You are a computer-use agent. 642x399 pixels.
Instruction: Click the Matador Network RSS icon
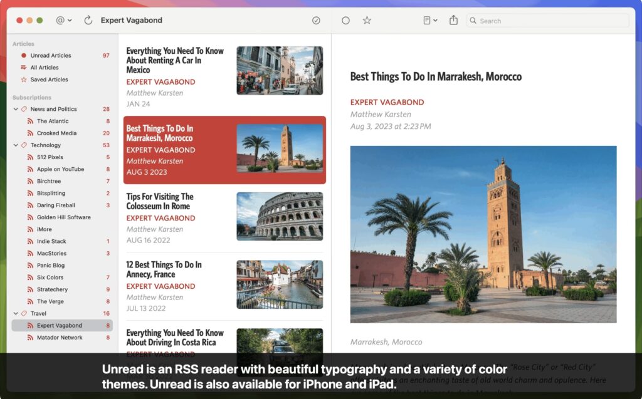click(x=29, y=338)
